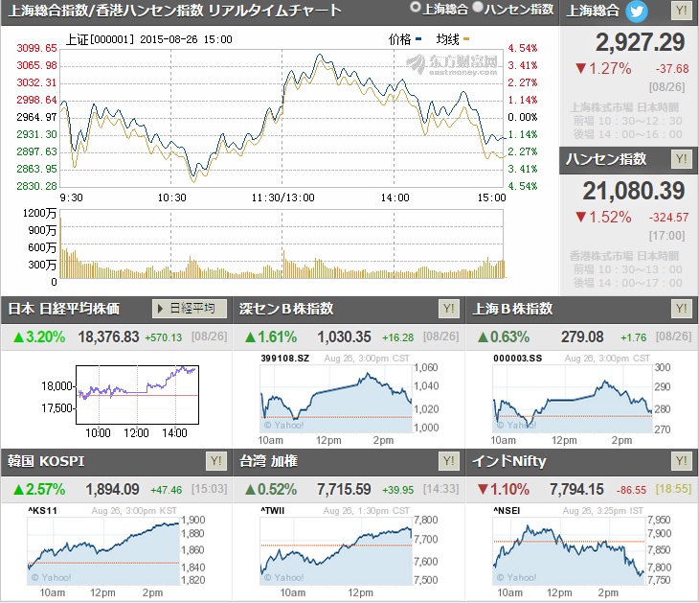Screen dimensions: 699x603
Task: Click the KOSPI timestamp [15:03]
Action: pos(209,489)
